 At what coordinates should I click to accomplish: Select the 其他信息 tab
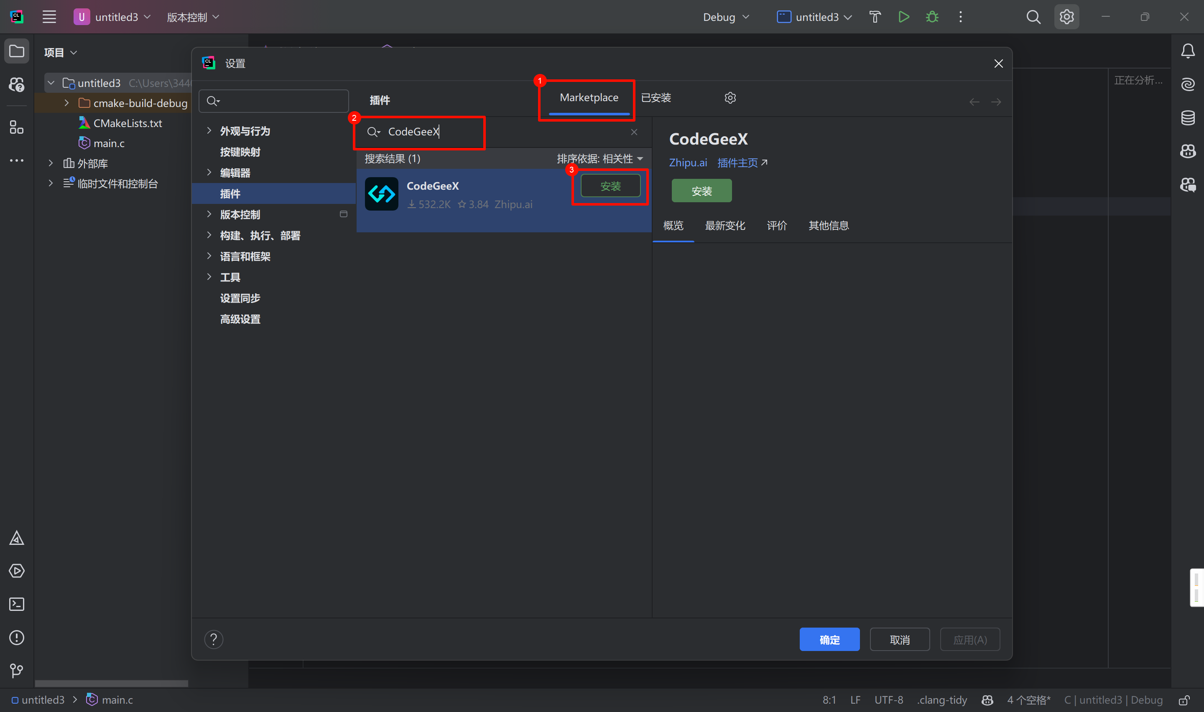pos(828,226)
